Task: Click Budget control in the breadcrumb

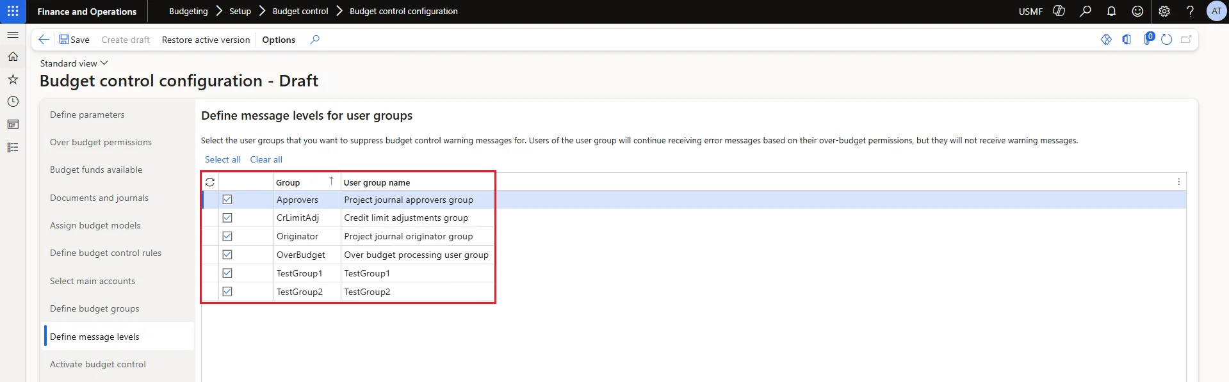Action: pyautogui.click(x=300, y=12)
